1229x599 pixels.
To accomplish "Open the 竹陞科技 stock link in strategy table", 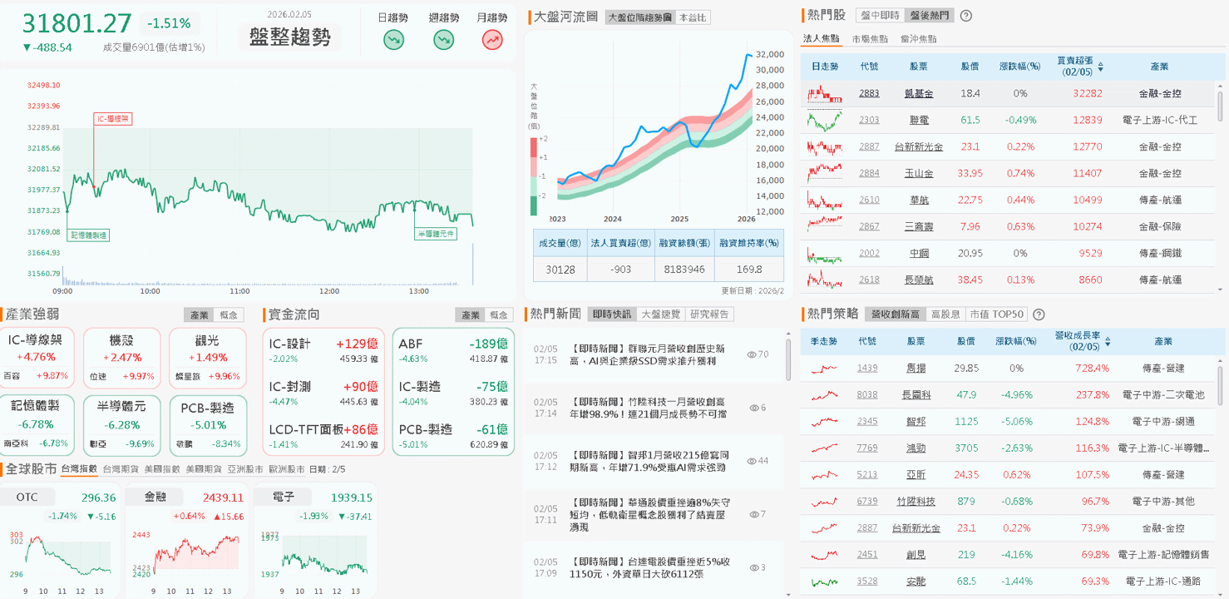I will (916, 501).
